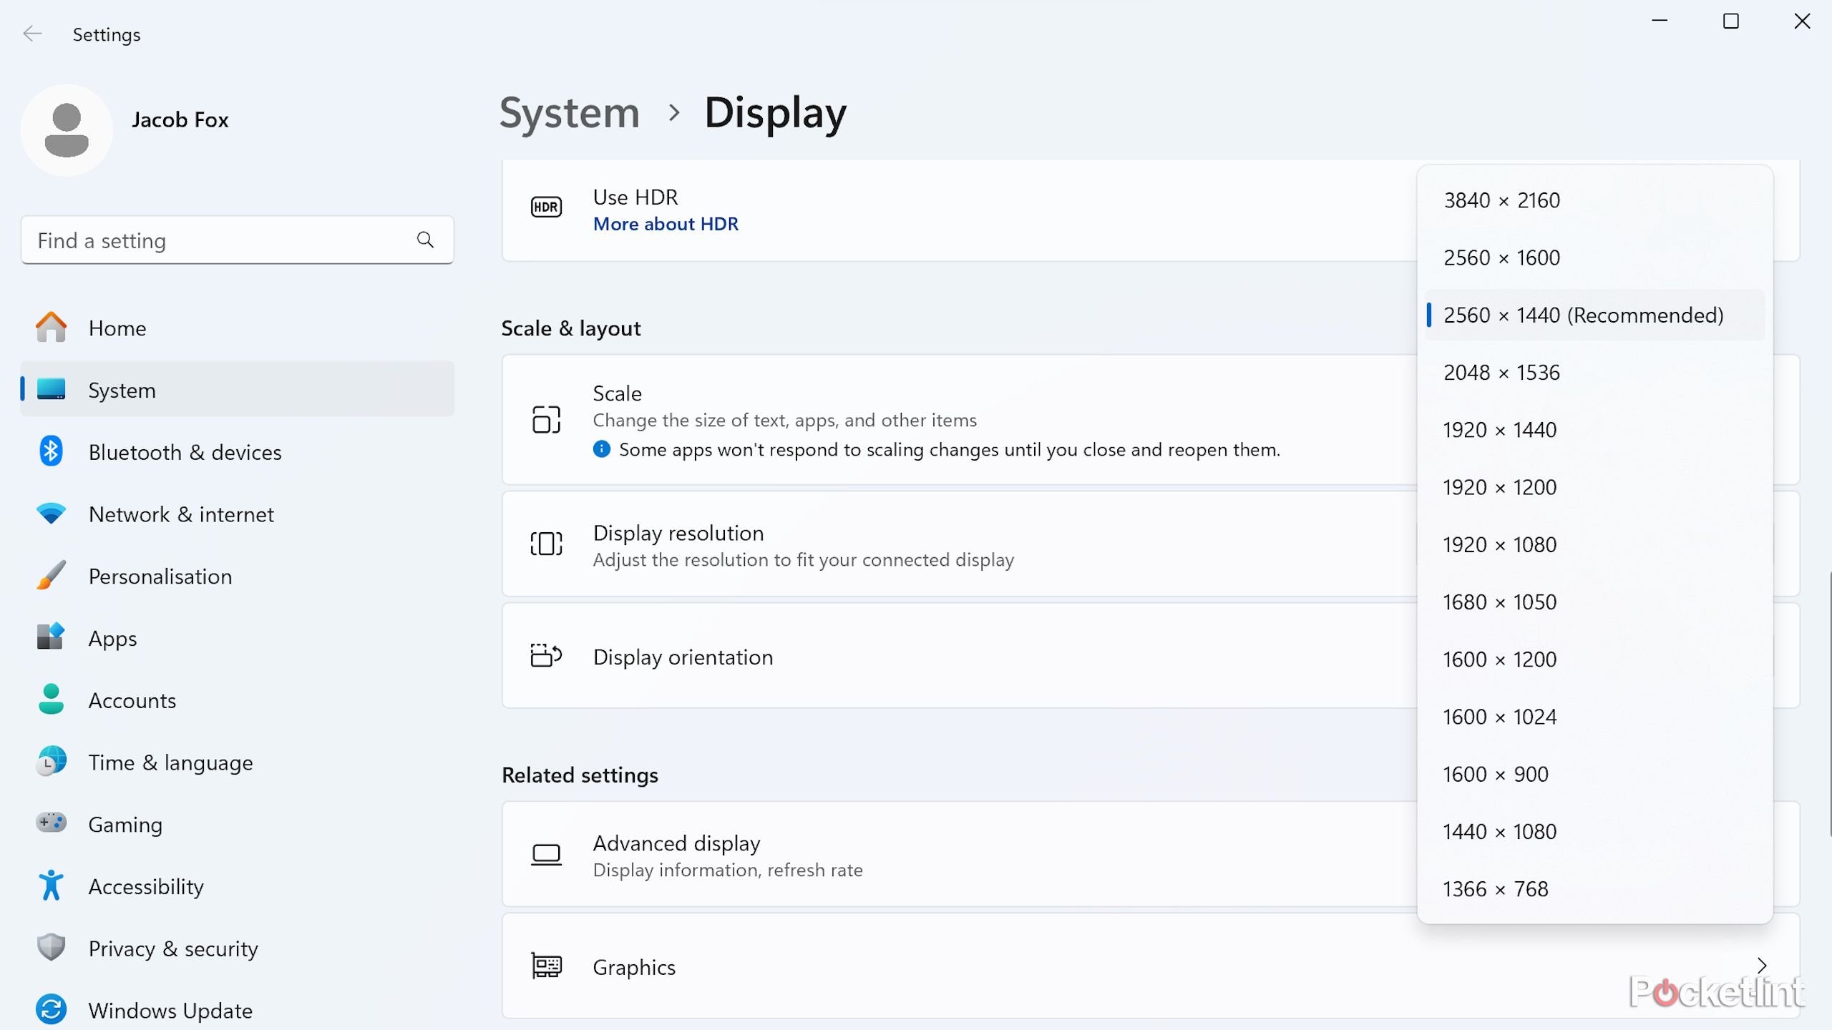Click the Jacob Fox profile avatar

point(67,130)
